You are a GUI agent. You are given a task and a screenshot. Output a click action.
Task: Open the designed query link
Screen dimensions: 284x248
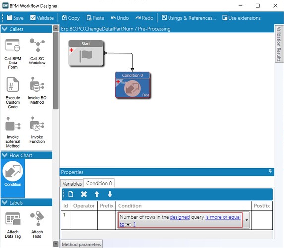pyautogui.click(x=180, y=217)
